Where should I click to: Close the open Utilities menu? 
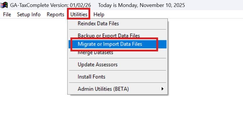pyautogui.click(x=79, y=15)
